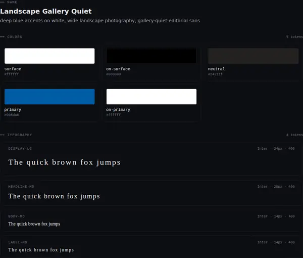The width and height of the screenshot is (303, 258).
Task: Click the neutral token name
Action: point(217,69)
